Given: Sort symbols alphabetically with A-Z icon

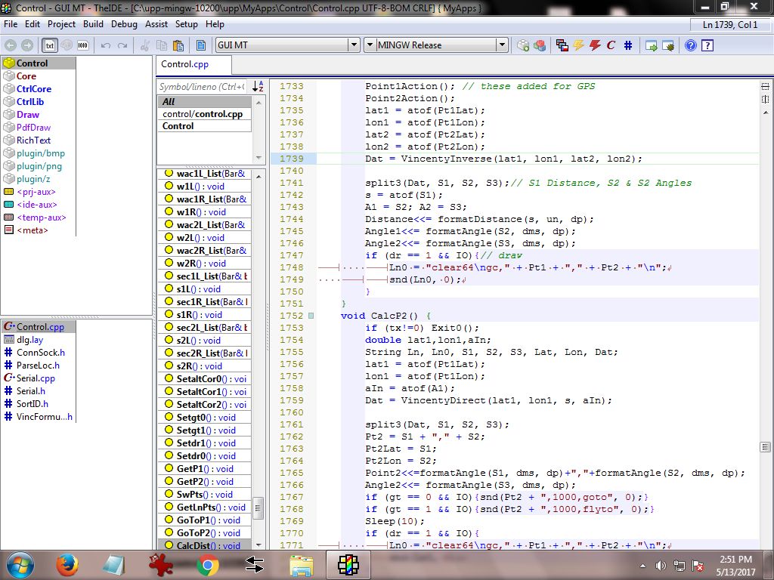Looking at the screenshot, I should (x=258, y=87).
